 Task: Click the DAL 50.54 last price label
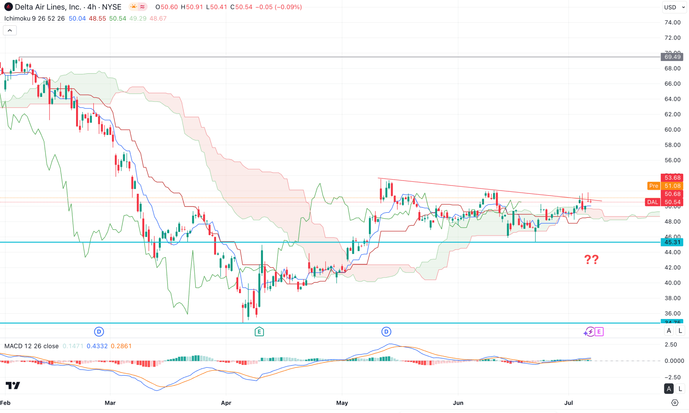(664, 202)
